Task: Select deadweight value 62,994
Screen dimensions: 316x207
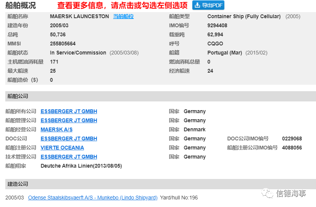Action: click(215, 34)
